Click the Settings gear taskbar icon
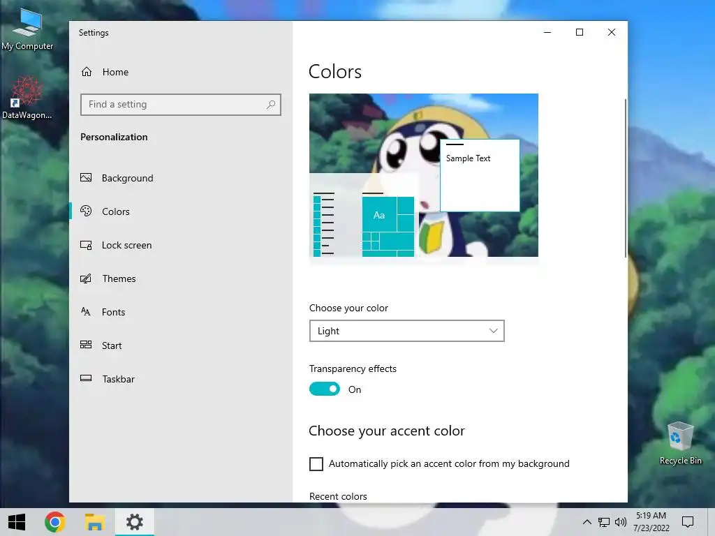This screenshot has height=536, width=715. [135, 522]
